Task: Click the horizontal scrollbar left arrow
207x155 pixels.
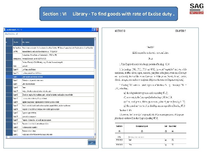Action: [7, 137]
